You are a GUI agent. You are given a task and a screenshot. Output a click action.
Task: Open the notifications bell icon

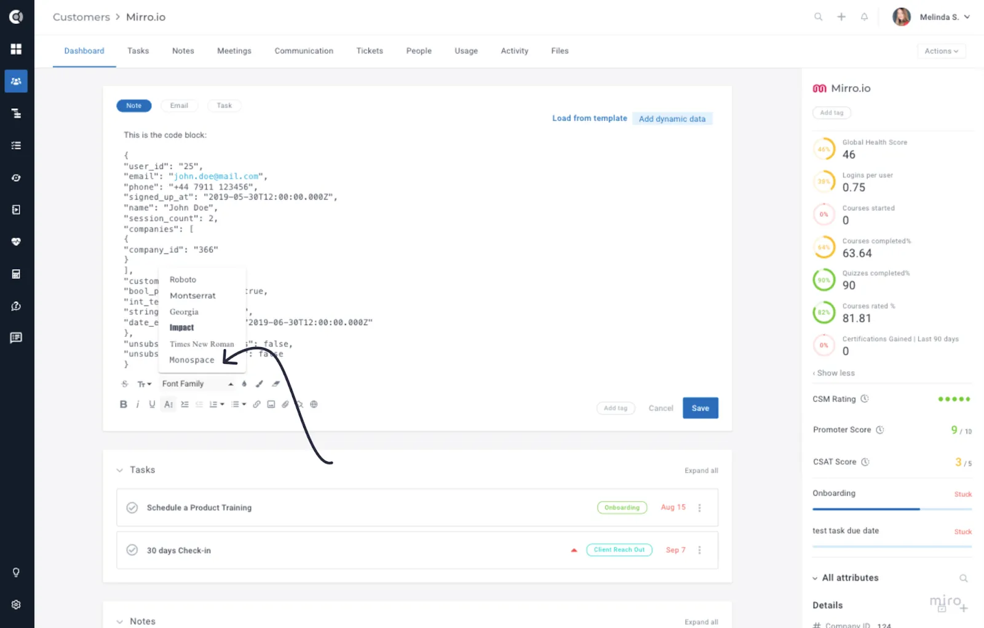tap(864, 17)
